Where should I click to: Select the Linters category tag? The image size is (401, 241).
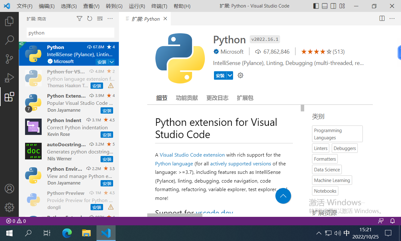(x=321, y=148)
